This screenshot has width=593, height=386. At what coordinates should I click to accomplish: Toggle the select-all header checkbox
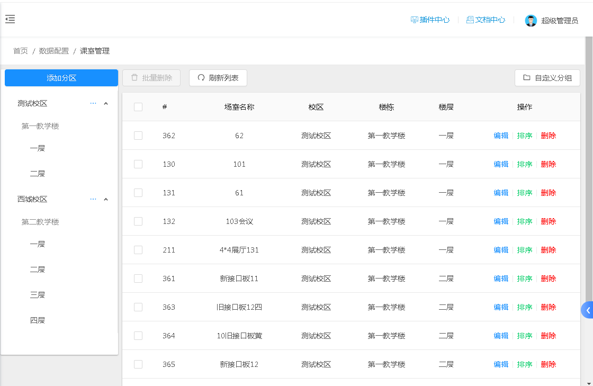[x=138, y=107]
